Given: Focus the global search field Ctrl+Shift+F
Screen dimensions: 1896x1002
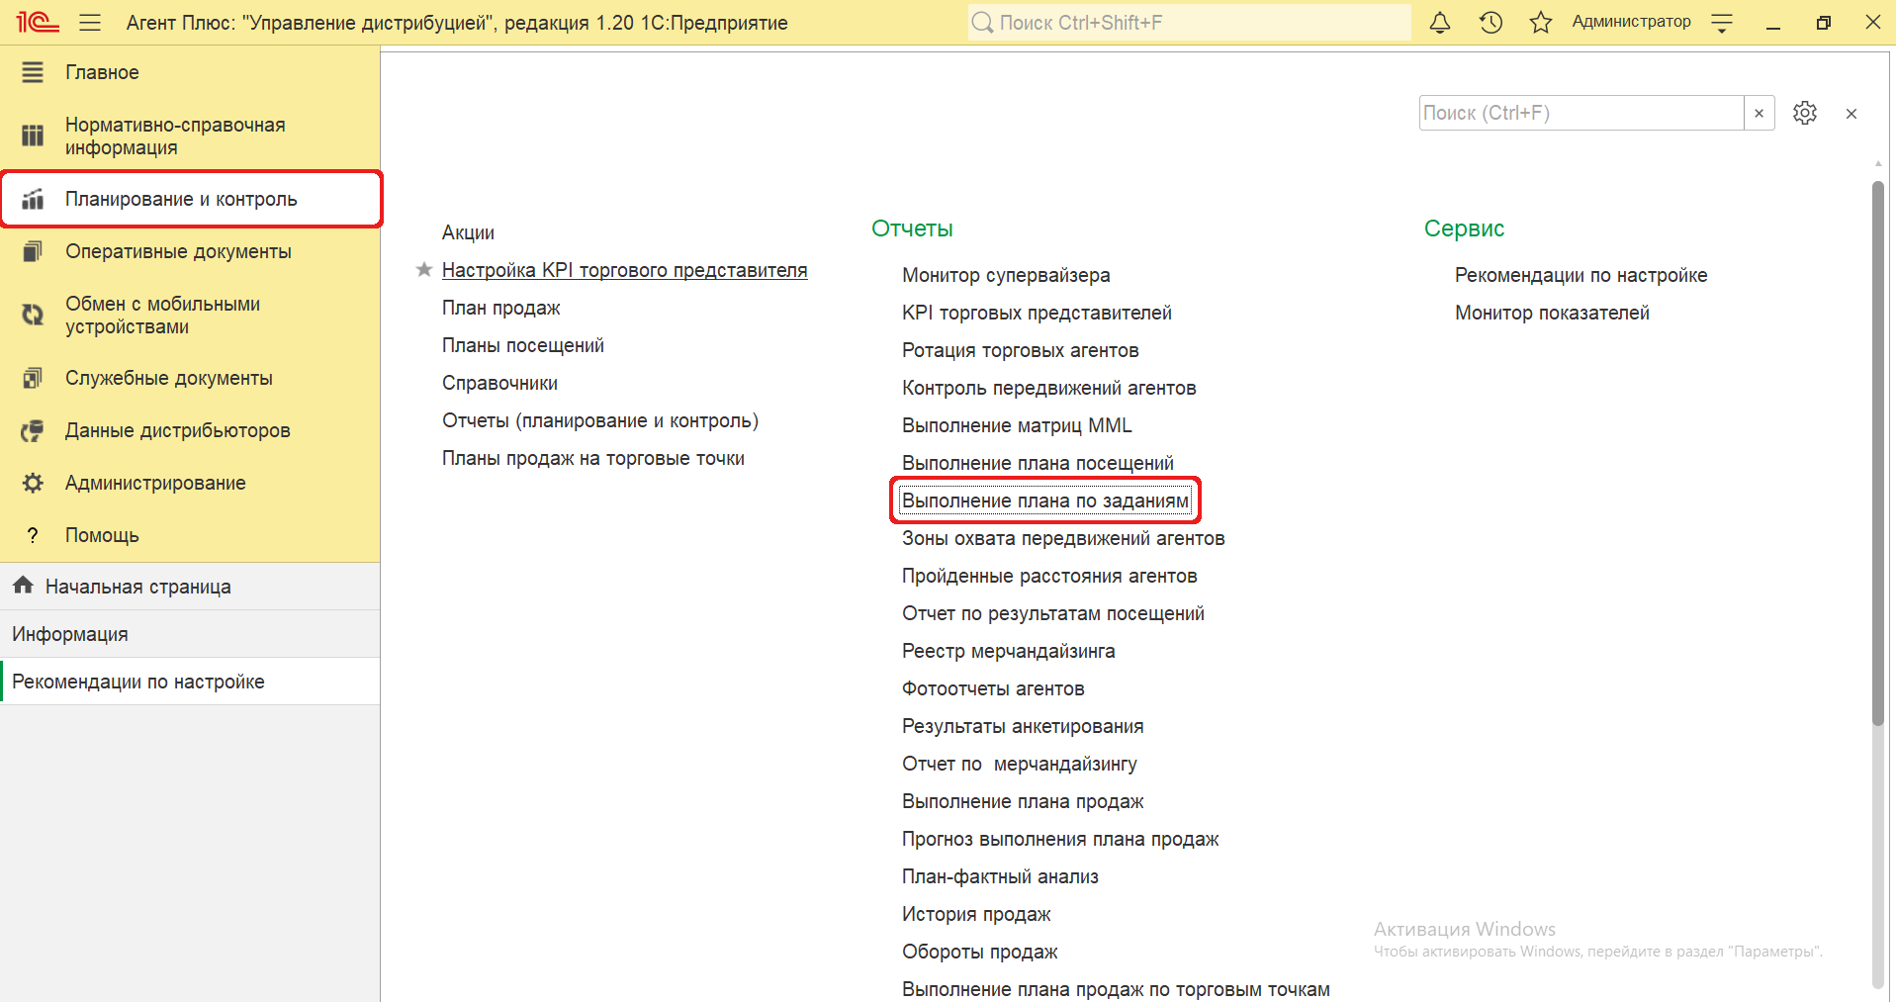Looking at the screenshot, I should [1189, 22].
